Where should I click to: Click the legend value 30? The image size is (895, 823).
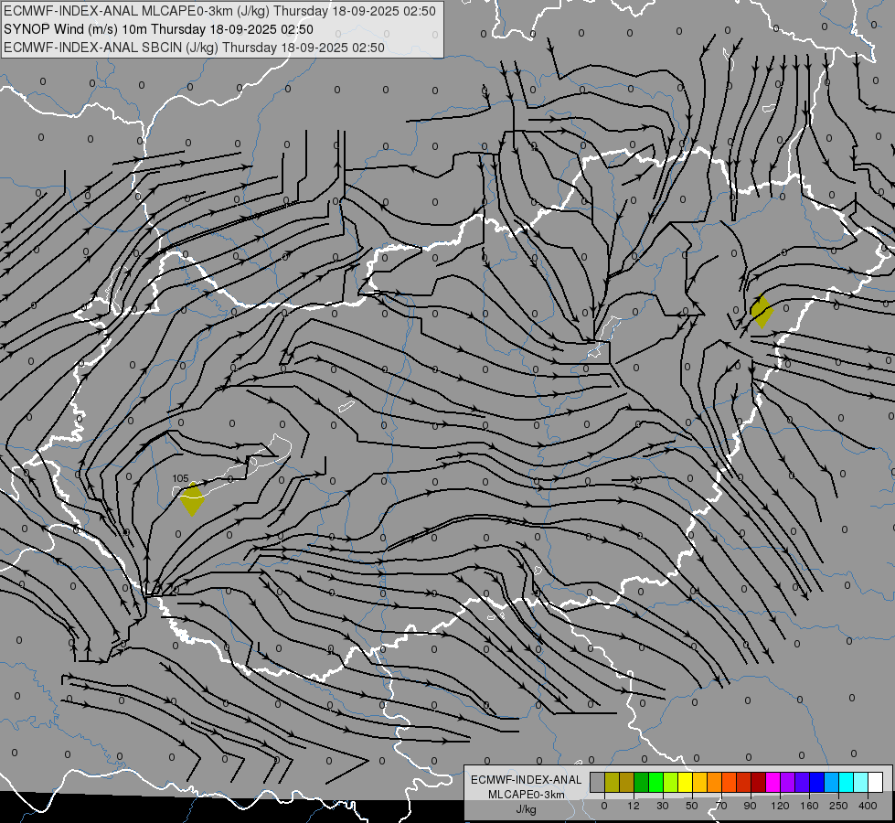click(x=663, y=806)
